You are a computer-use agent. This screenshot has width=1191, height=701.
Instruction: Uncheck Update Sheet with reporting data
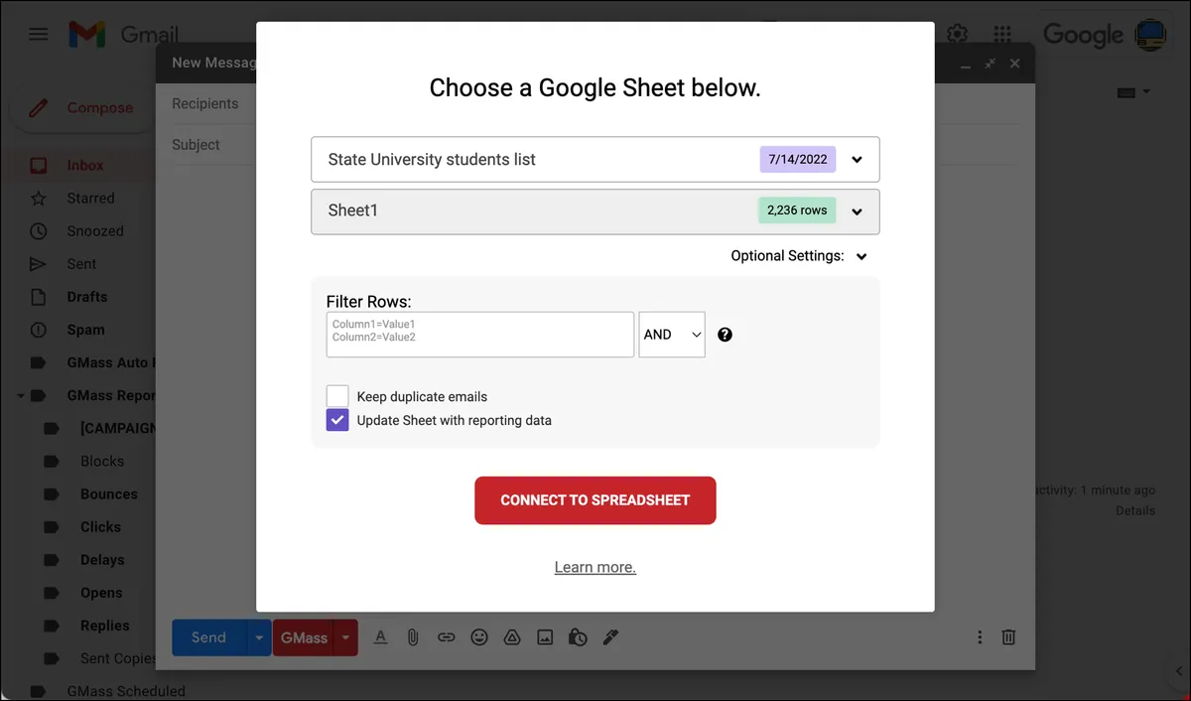pyautogui.click(x=337, y=420)
